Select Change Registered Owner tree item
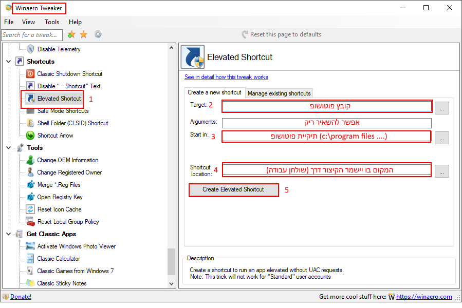The height and width of the screenshot is (308, 462). click(x=69, y=172)
